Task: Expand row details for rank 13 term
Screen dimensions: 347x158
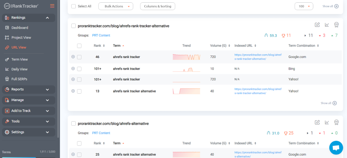Action: (73, 91)
